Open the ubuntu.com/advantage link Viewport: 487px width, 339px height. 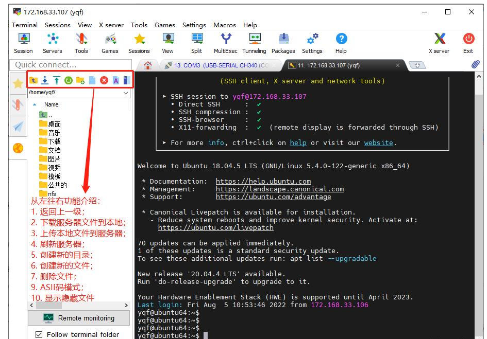pyautogui.click(x=273, y=197)
